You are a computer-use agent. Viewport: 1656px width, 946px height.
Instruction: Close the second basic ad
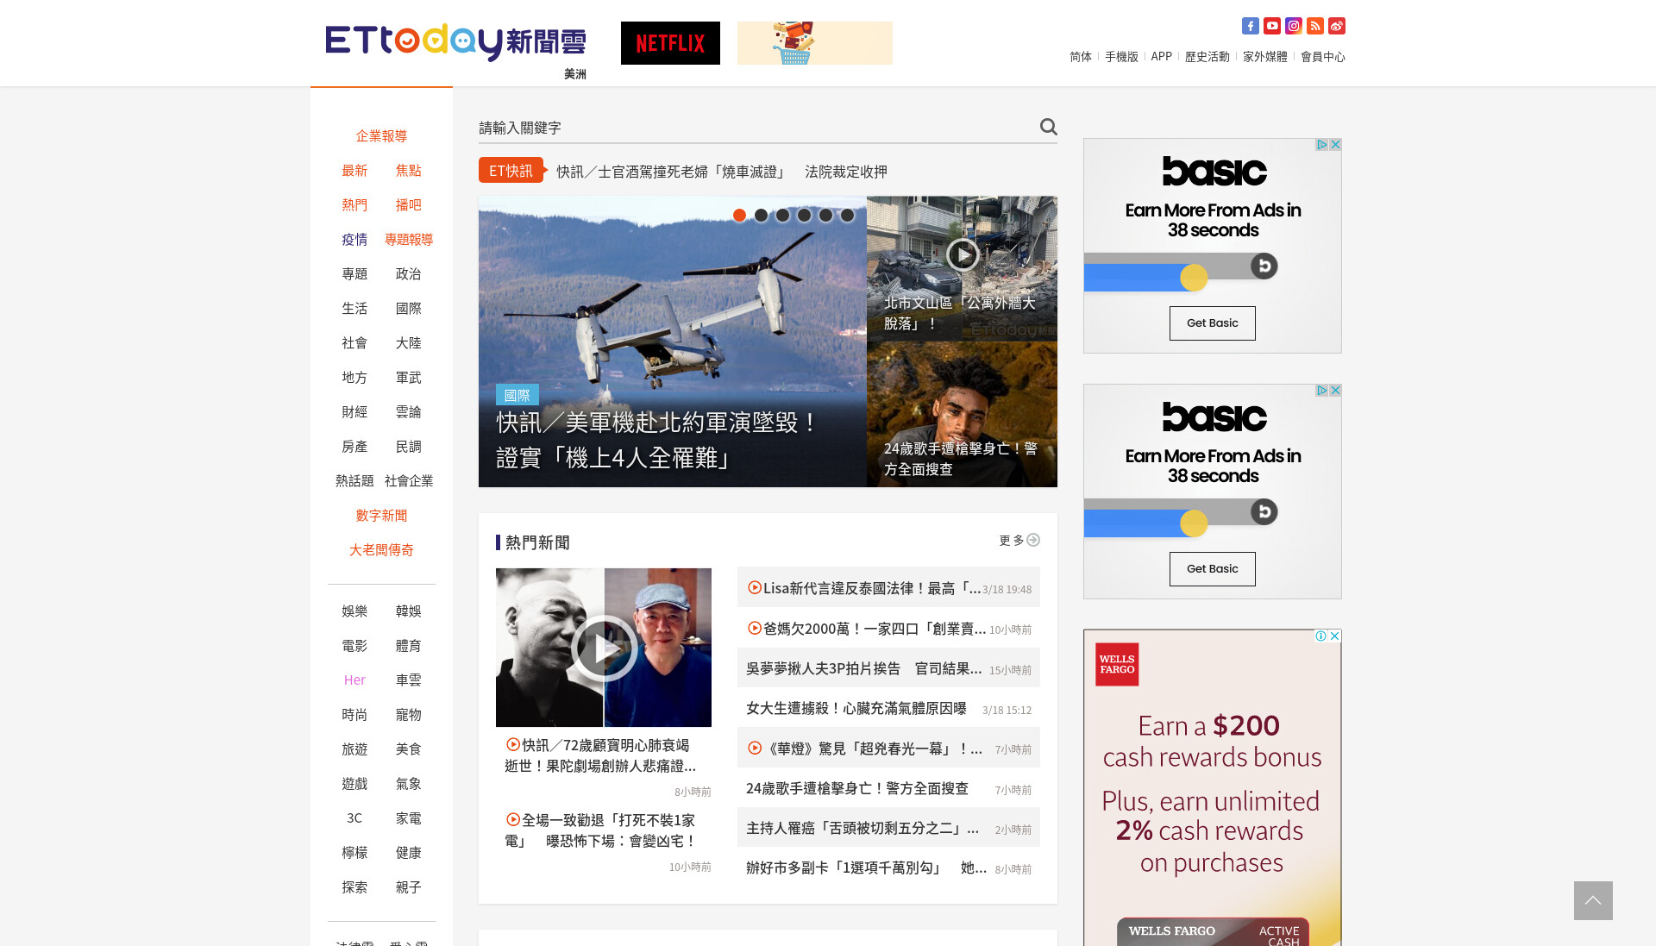tap(1335, 391)
